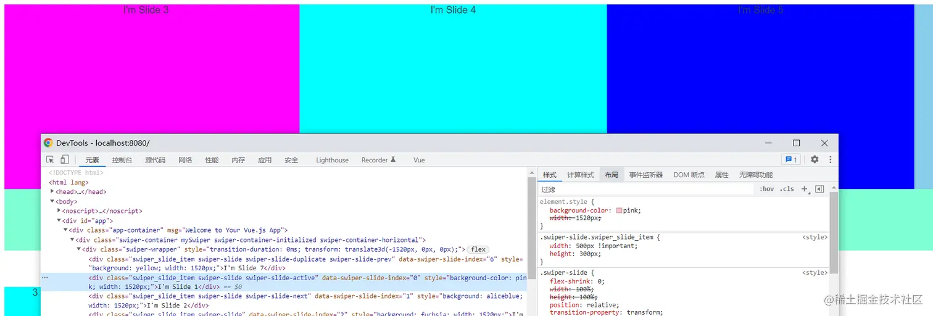Click the row actions ellipsis beside Slide 1 element

point(44,278)
